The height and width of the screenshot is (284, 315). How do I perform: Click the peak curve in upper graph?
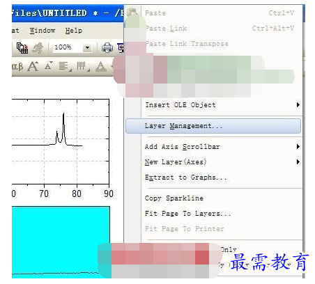pyautogui.click(x=63, y=130)
